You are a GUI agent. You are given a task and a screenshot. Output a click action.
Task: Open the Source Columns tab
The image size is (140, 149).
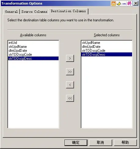tap(34, 12)
